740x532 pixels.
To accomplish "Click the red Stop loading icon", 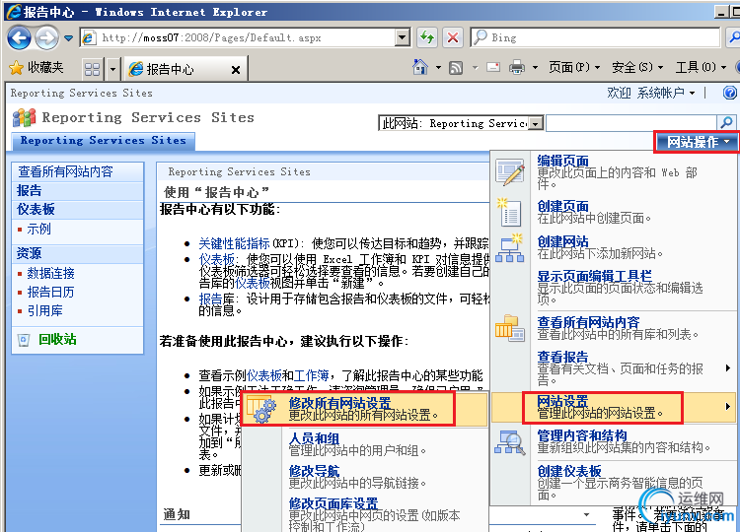I will pyautogui.click(x=453, y=37).
